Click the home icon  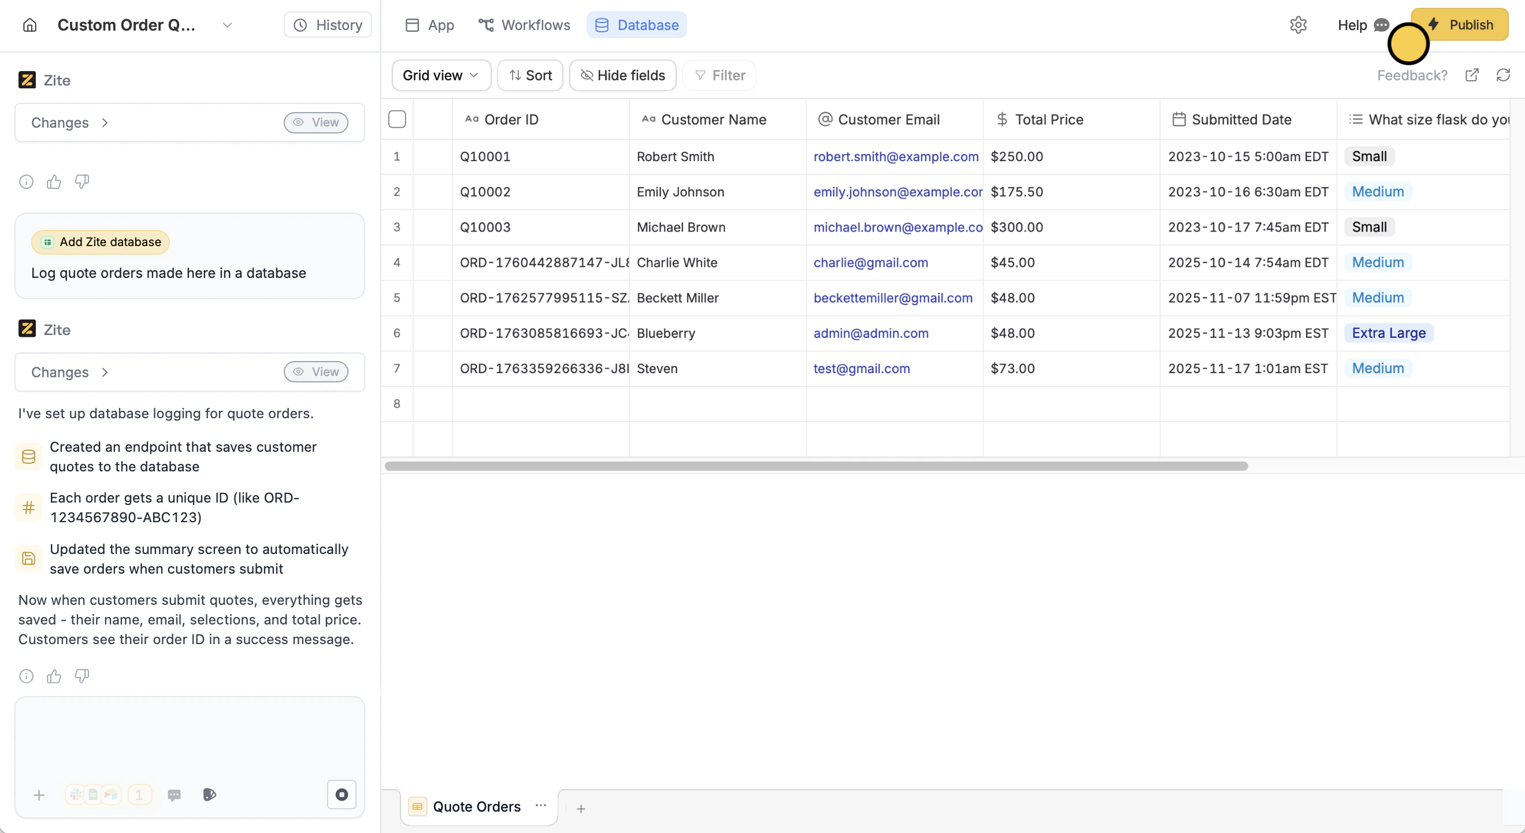tap(29, 25)
